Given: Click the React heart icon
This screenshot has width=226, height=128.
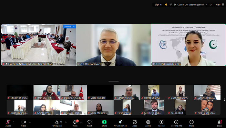Looking at the screenshot, I should [89, 122].
